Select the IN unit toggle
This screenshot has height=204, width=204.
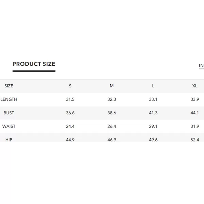[201, 66]
